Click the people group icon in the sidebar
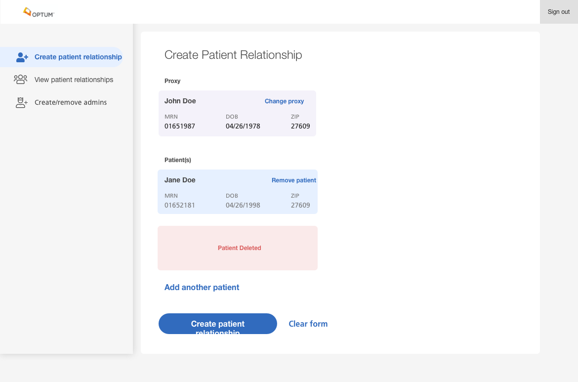Image resolution: width=578 pixels, height=382 pixels. point(21,80)
